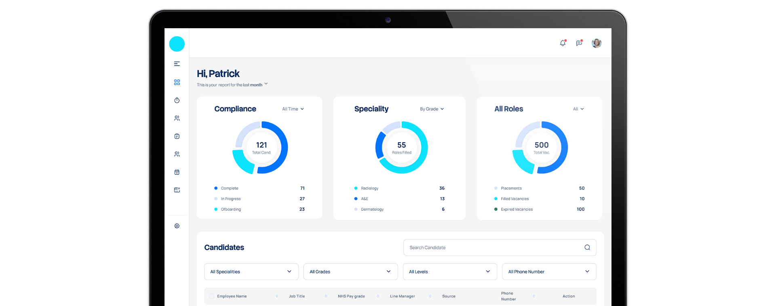Open user profile avatar

597,43
